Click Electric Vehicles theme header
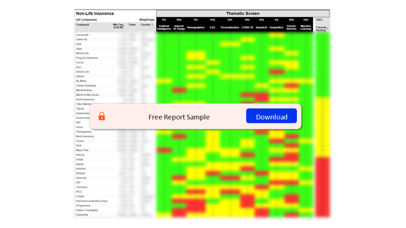This screenshot has width=406, height=228. coord(291,27)
